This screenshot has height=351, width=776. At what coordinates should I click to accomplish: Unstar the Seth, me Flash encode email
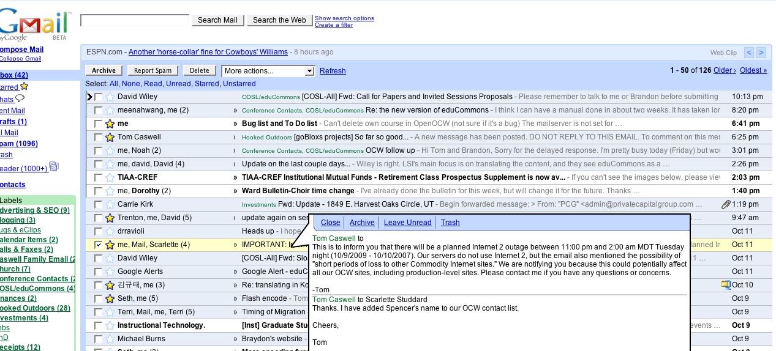110,298
